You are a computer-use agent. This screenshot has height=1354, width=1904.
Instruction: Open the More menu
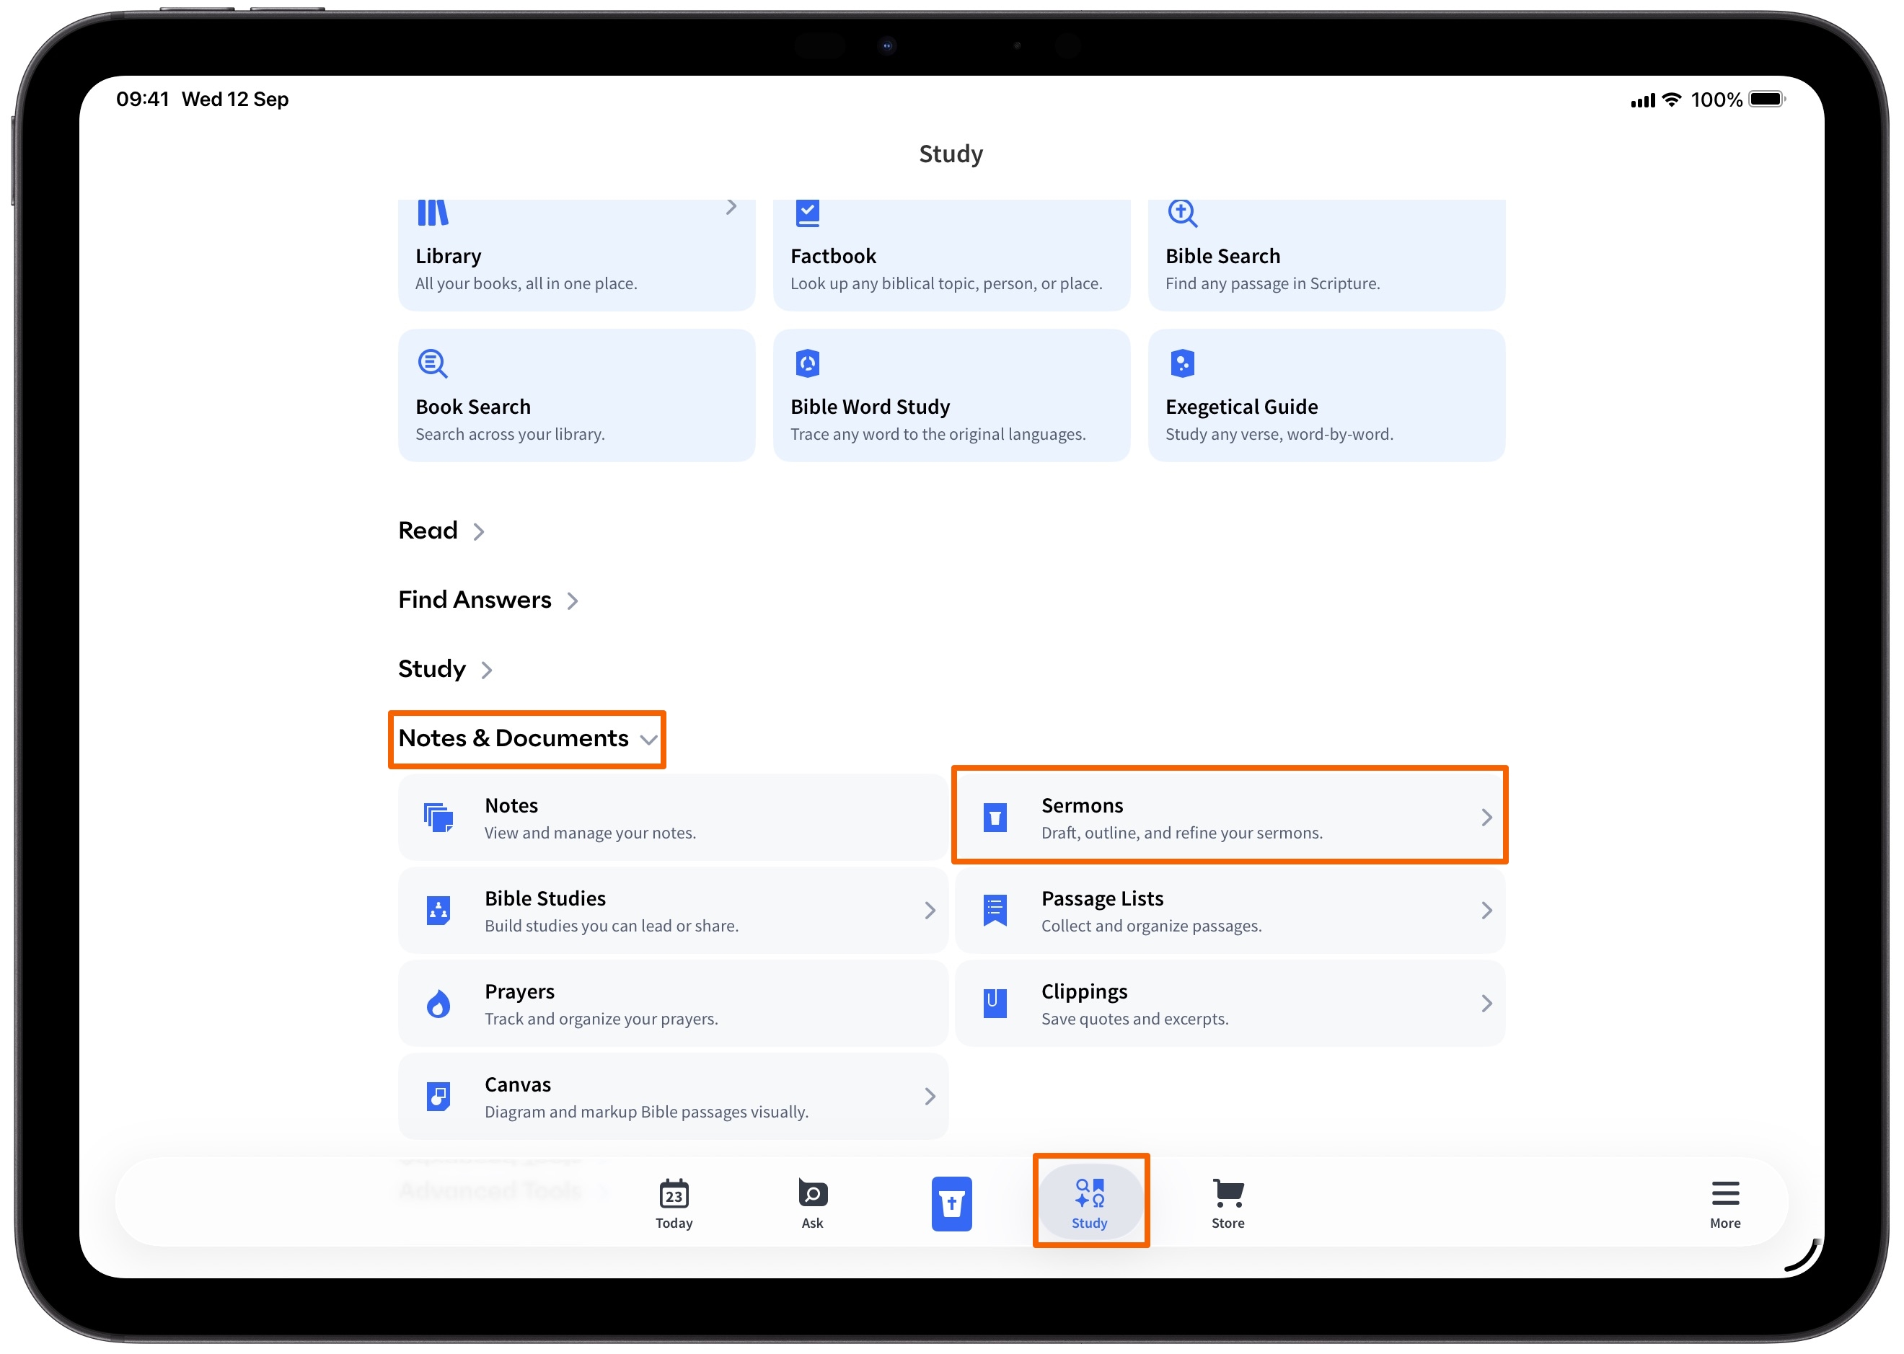pos(1726,1205)
